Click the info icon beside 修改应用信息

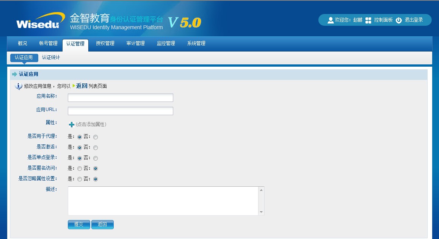(19, 86)
